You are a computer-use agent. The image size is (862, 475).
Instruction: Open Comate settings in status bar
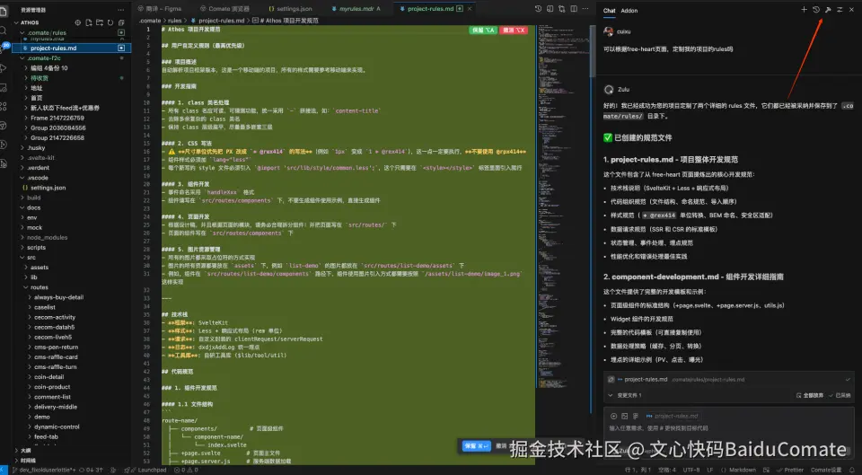(x=826, y=470)
